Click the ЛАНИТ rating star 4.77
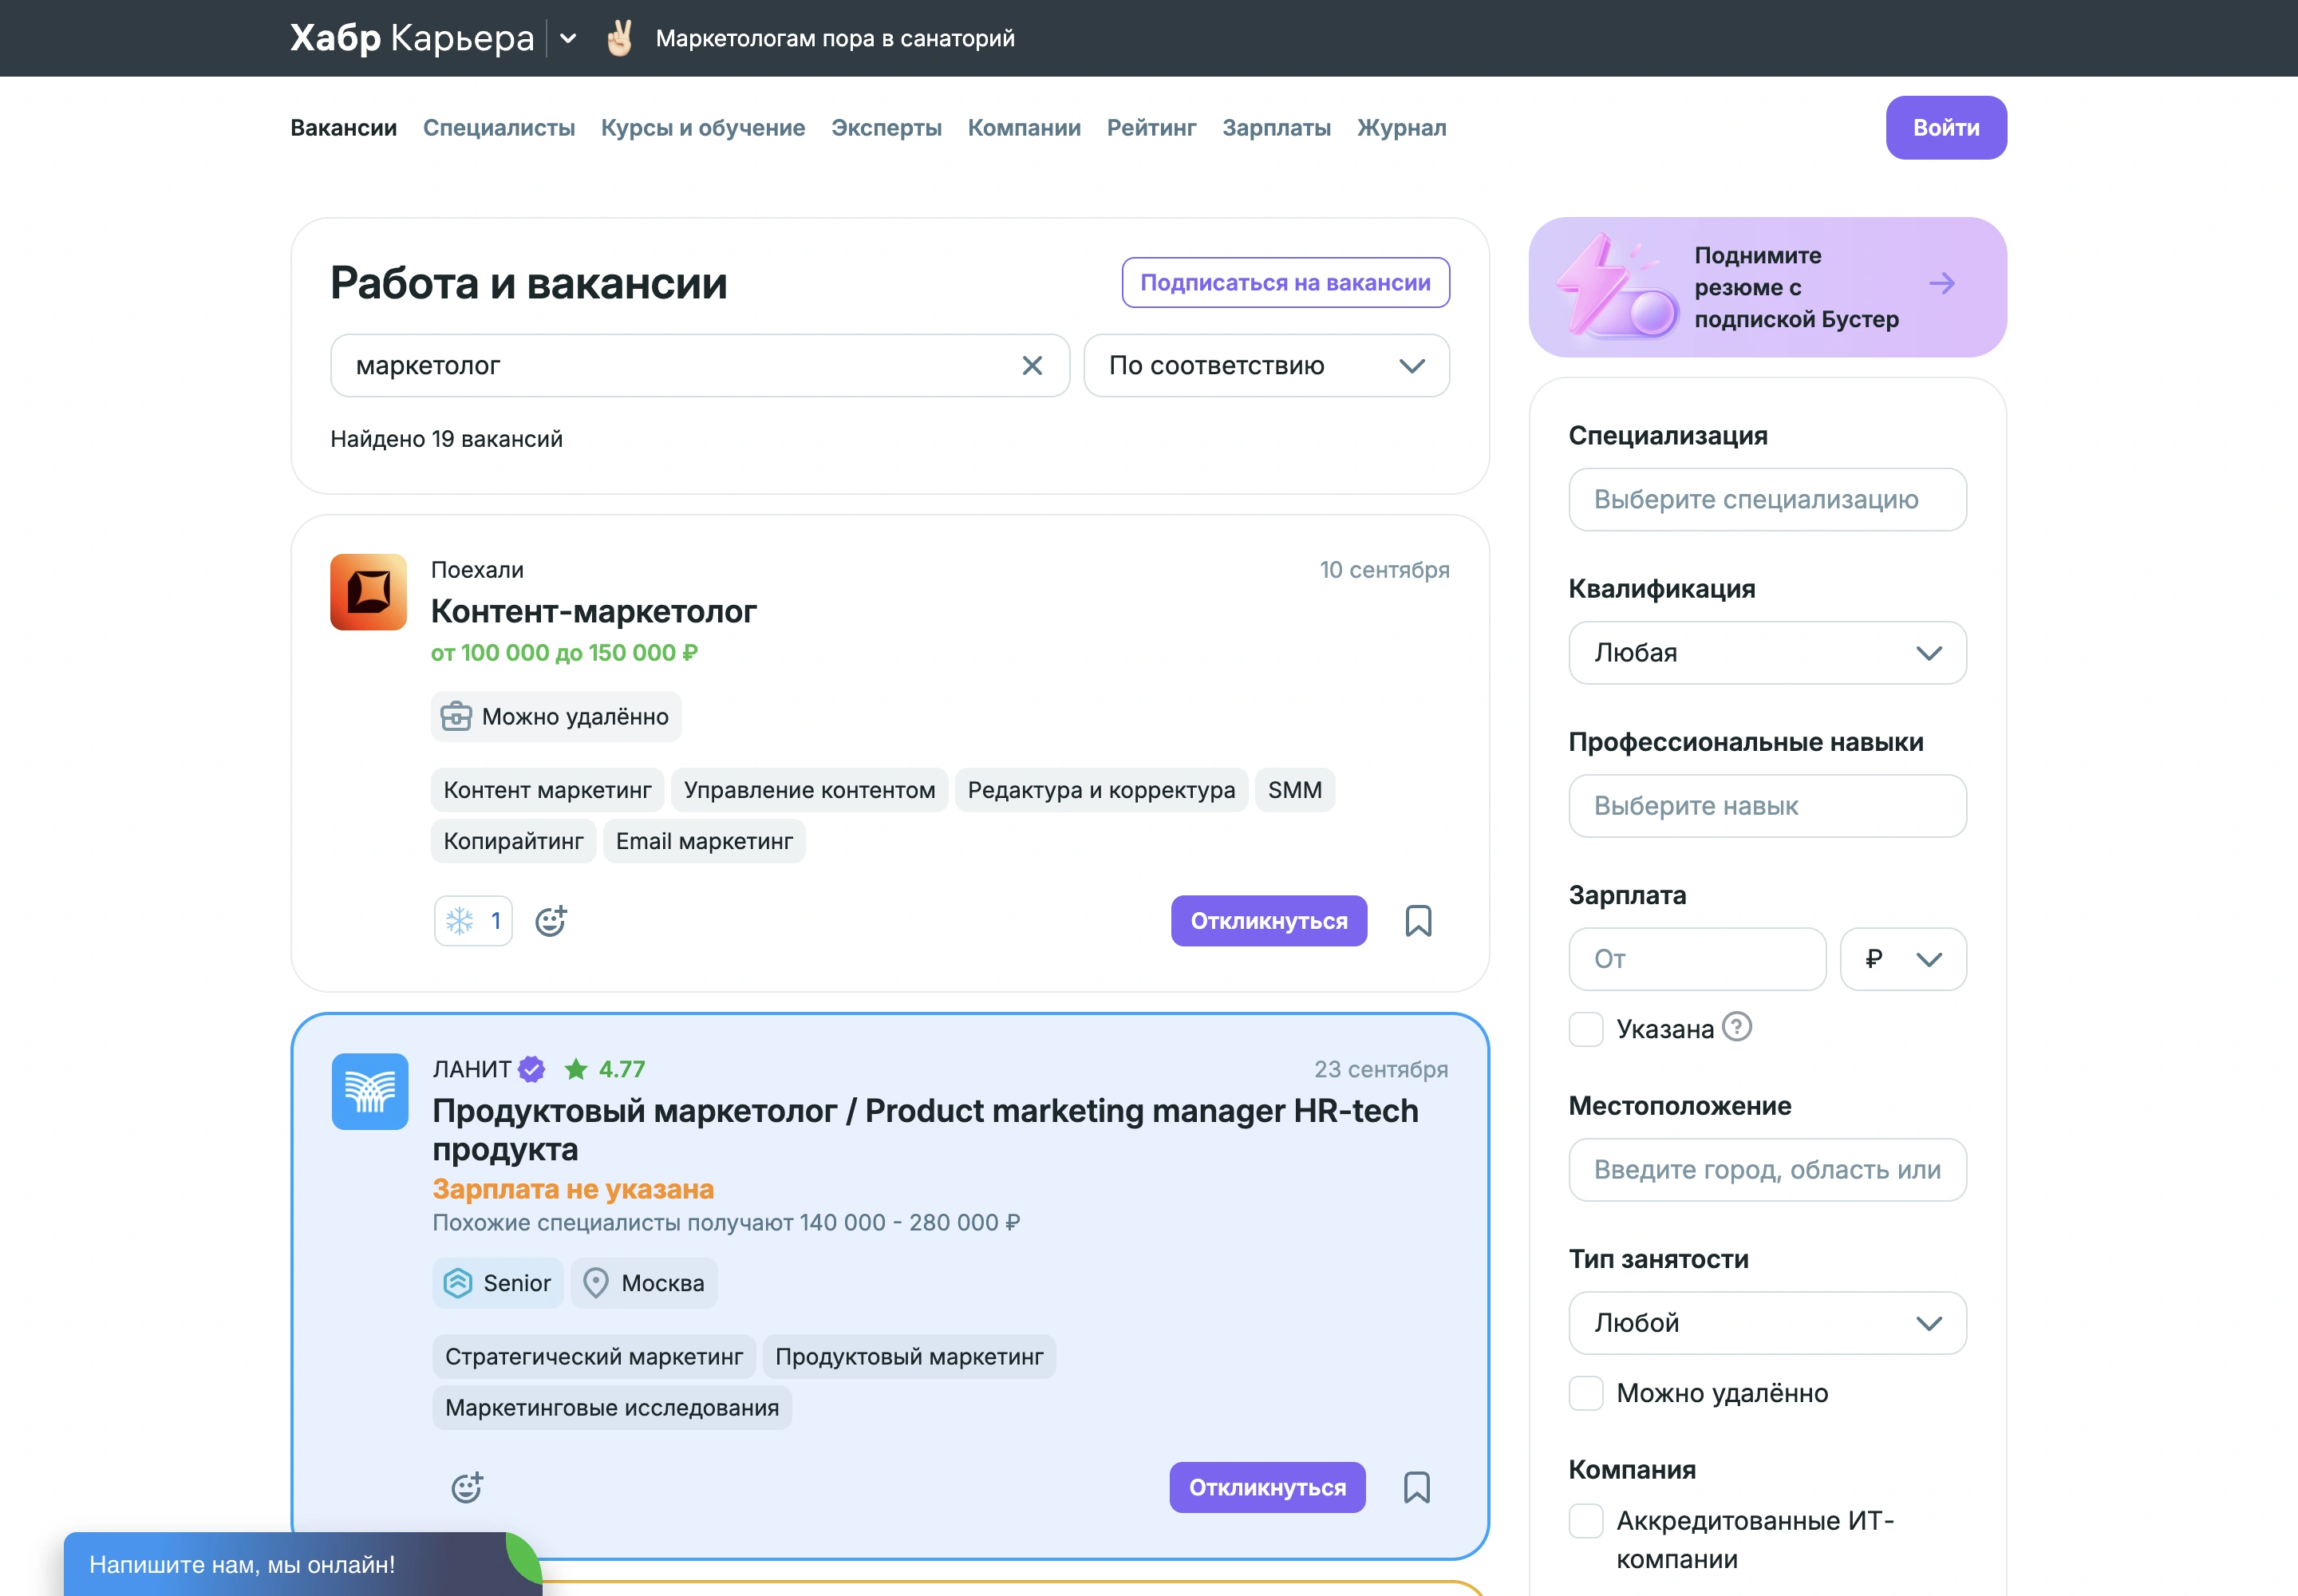Screen dimensions: 2298x1596 click(604, 1069)
